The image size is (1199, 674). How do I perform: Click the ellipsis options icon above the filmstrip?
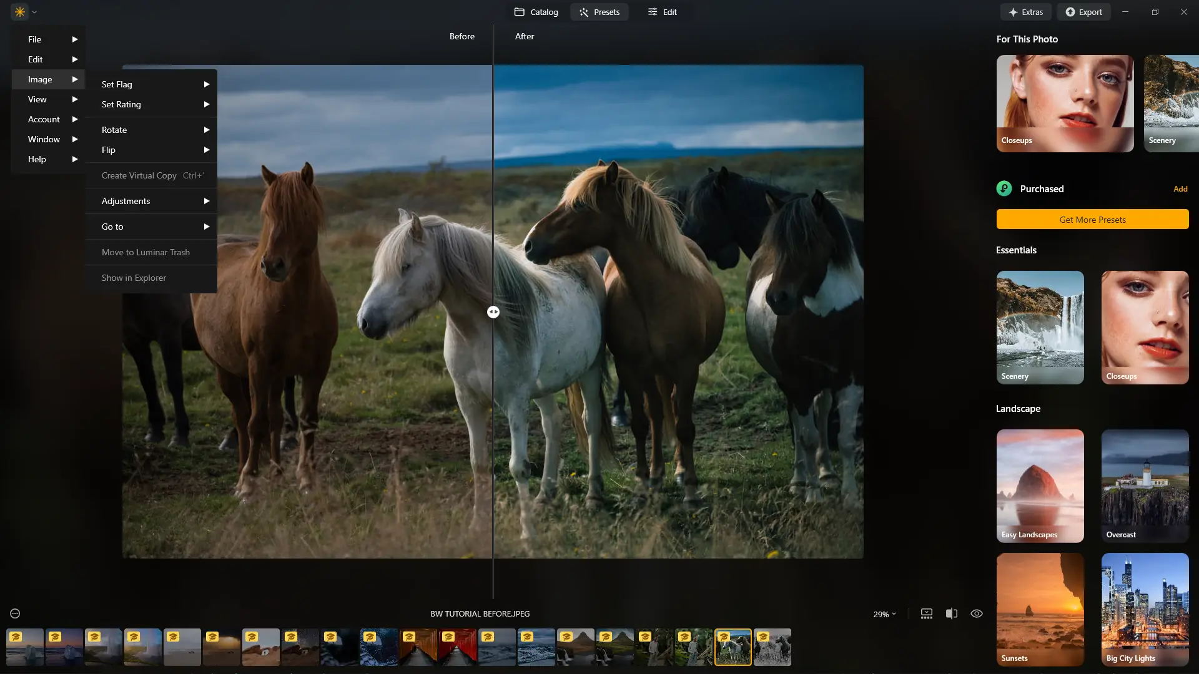click(x=15, y=613)
